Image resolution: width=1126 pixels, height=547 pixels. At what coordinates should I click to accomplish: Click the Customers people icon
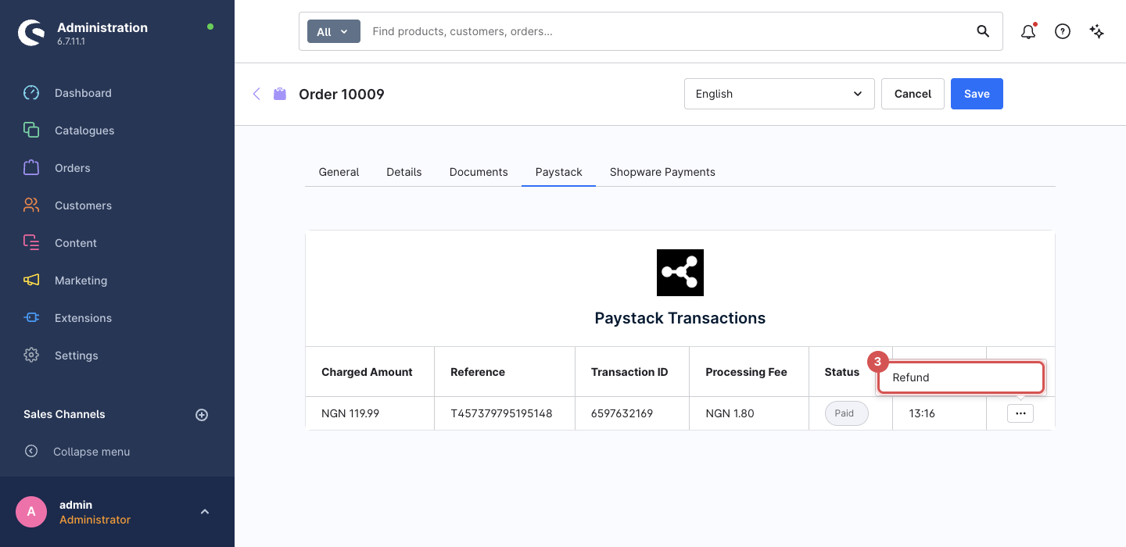[31, 206]
